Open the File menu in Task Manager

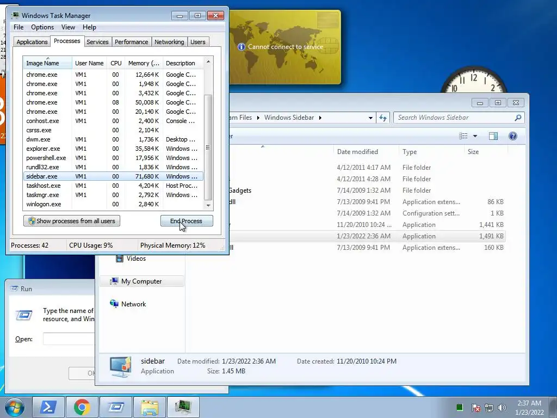18,27
